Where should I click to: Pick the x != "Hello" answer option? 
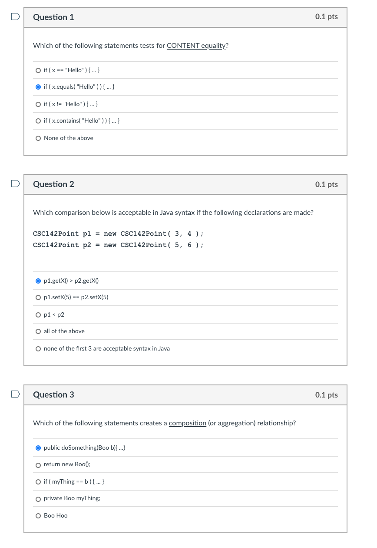tap(39, 104)
